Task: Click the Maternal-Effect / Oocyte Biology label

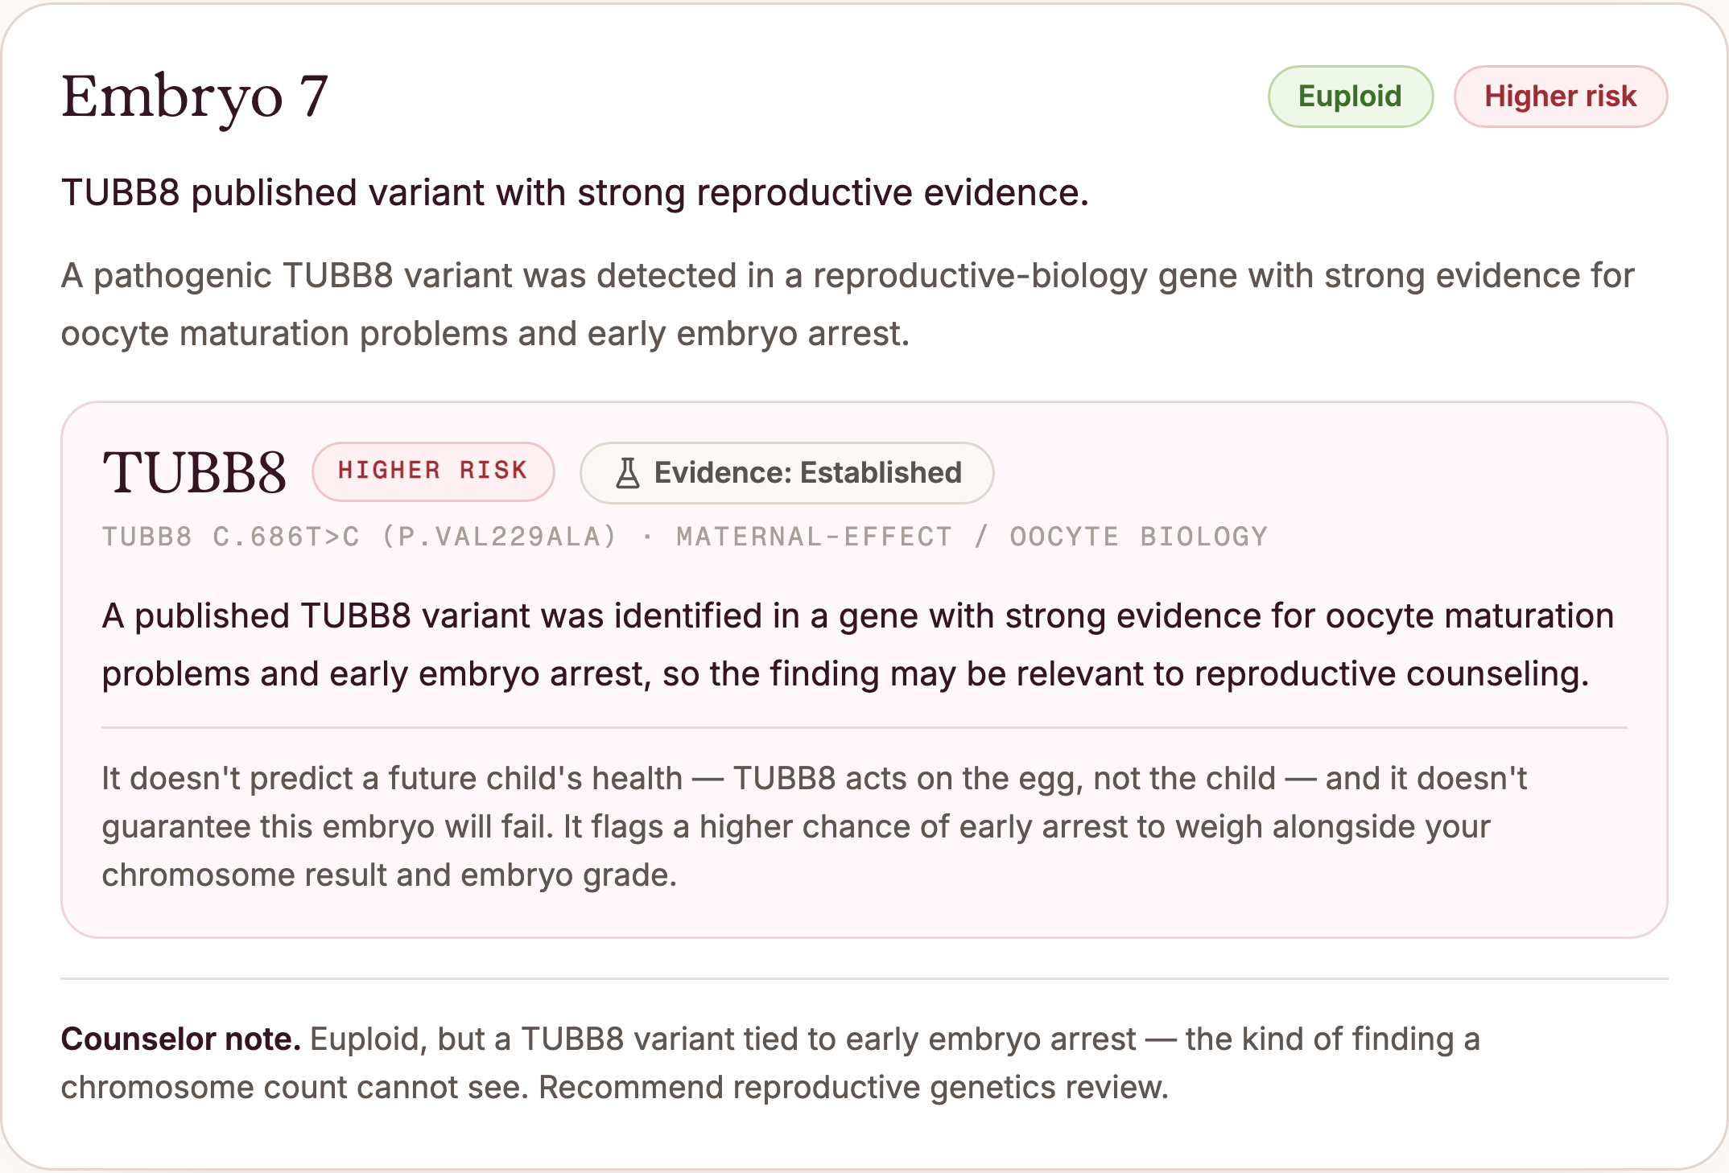Action: coord(972,537)
